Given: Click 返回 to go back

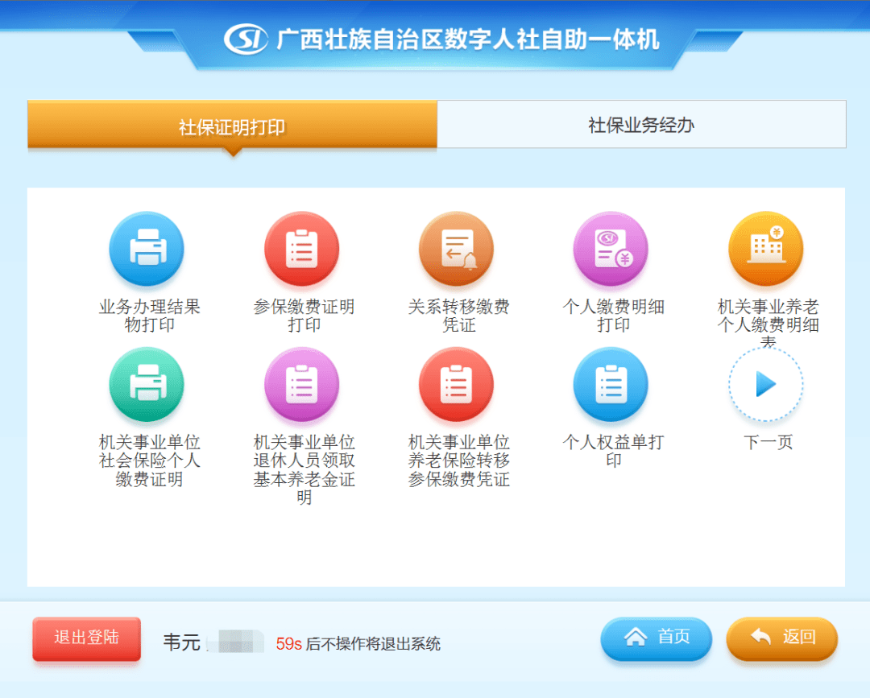Looking at the screenshot, I should point(781,638).
